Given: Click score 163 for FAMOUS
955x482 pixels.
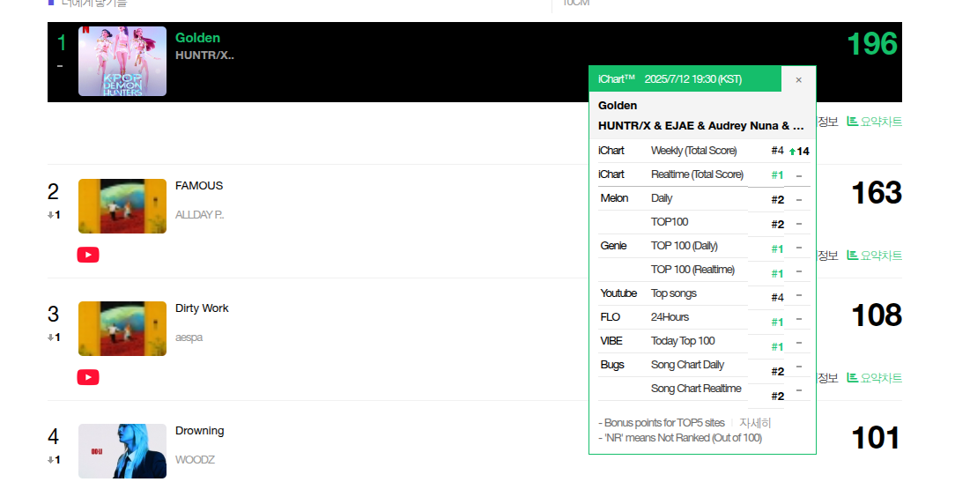Looking at the screenshot, I should [877, 193].
